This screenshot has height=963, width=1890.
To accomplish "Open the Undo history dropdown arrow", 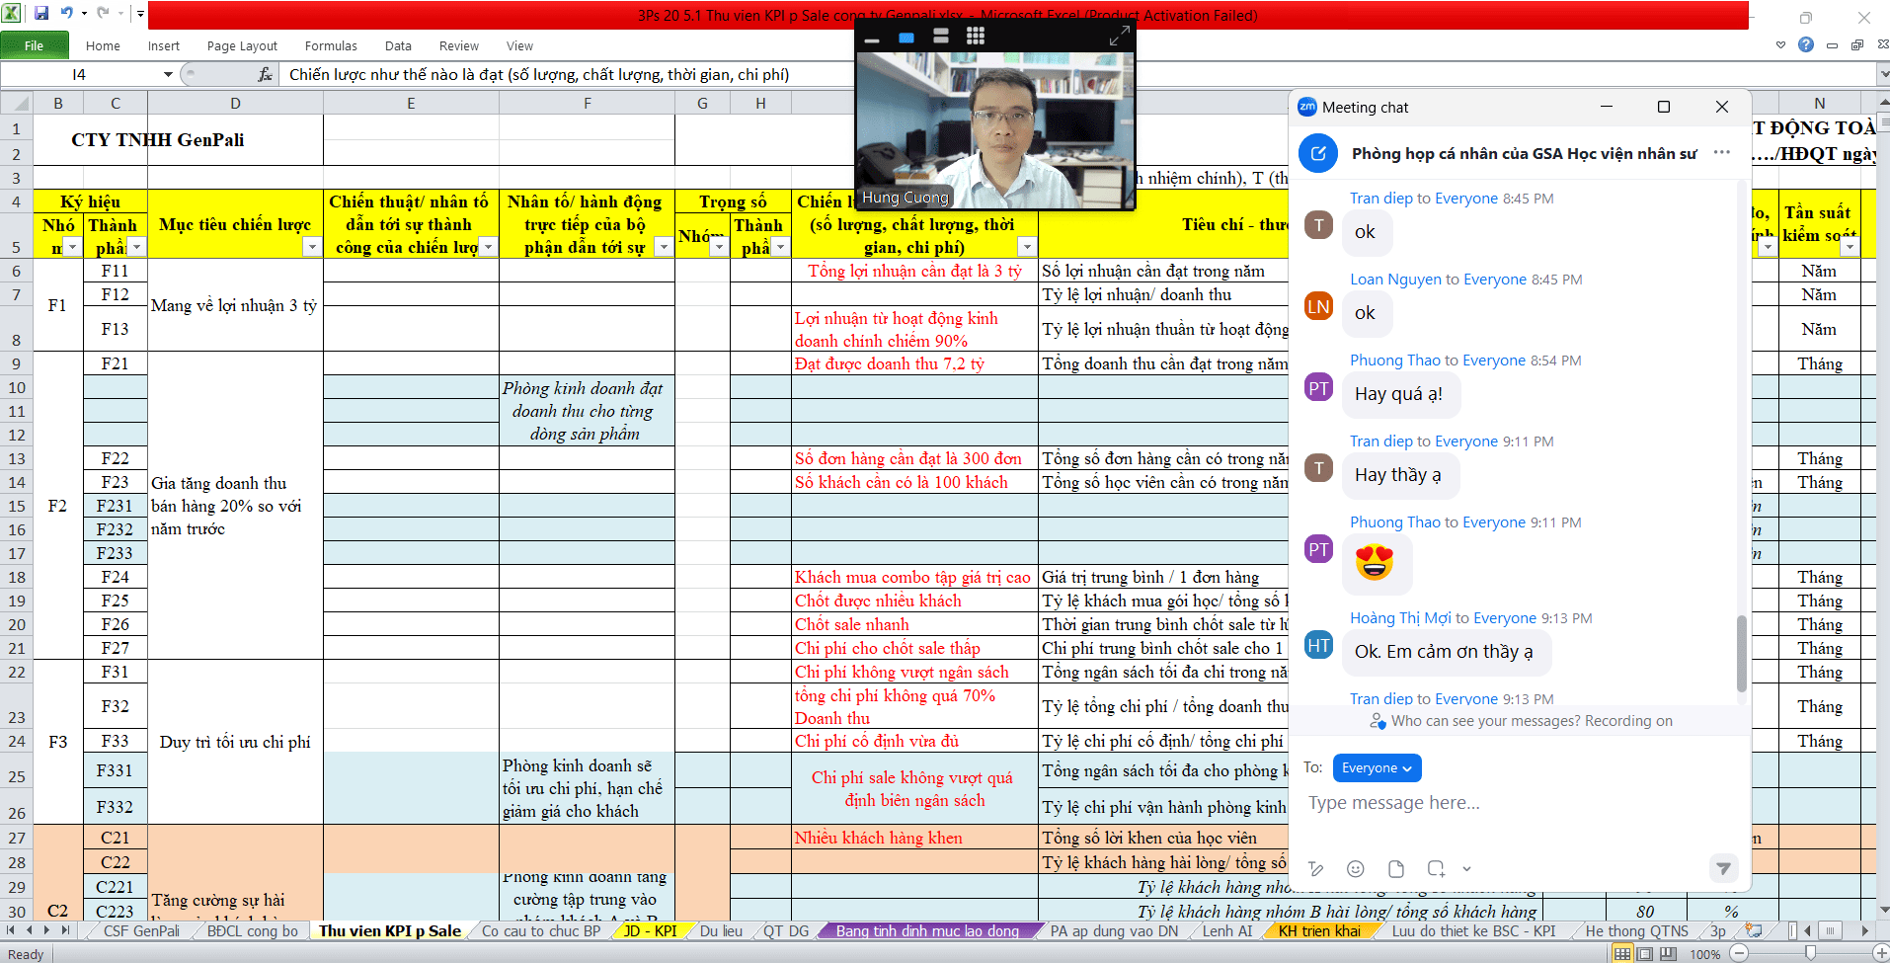I will (84, 14).
